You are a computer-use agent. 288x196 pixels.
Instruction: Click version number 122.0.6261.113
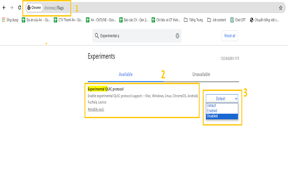(229, 59)
